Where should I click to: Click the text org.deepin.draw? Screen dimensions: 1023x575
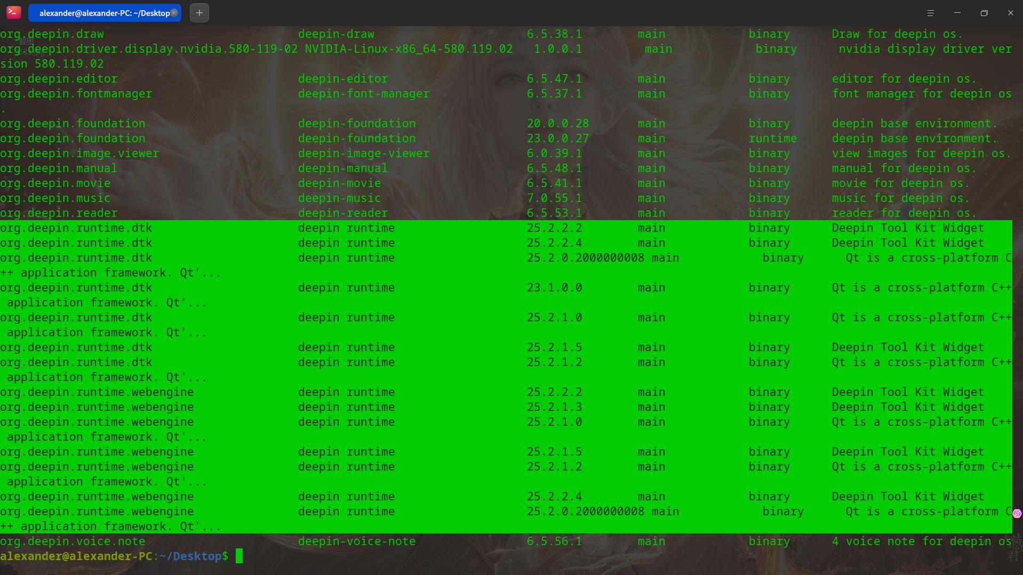[52, 34]
